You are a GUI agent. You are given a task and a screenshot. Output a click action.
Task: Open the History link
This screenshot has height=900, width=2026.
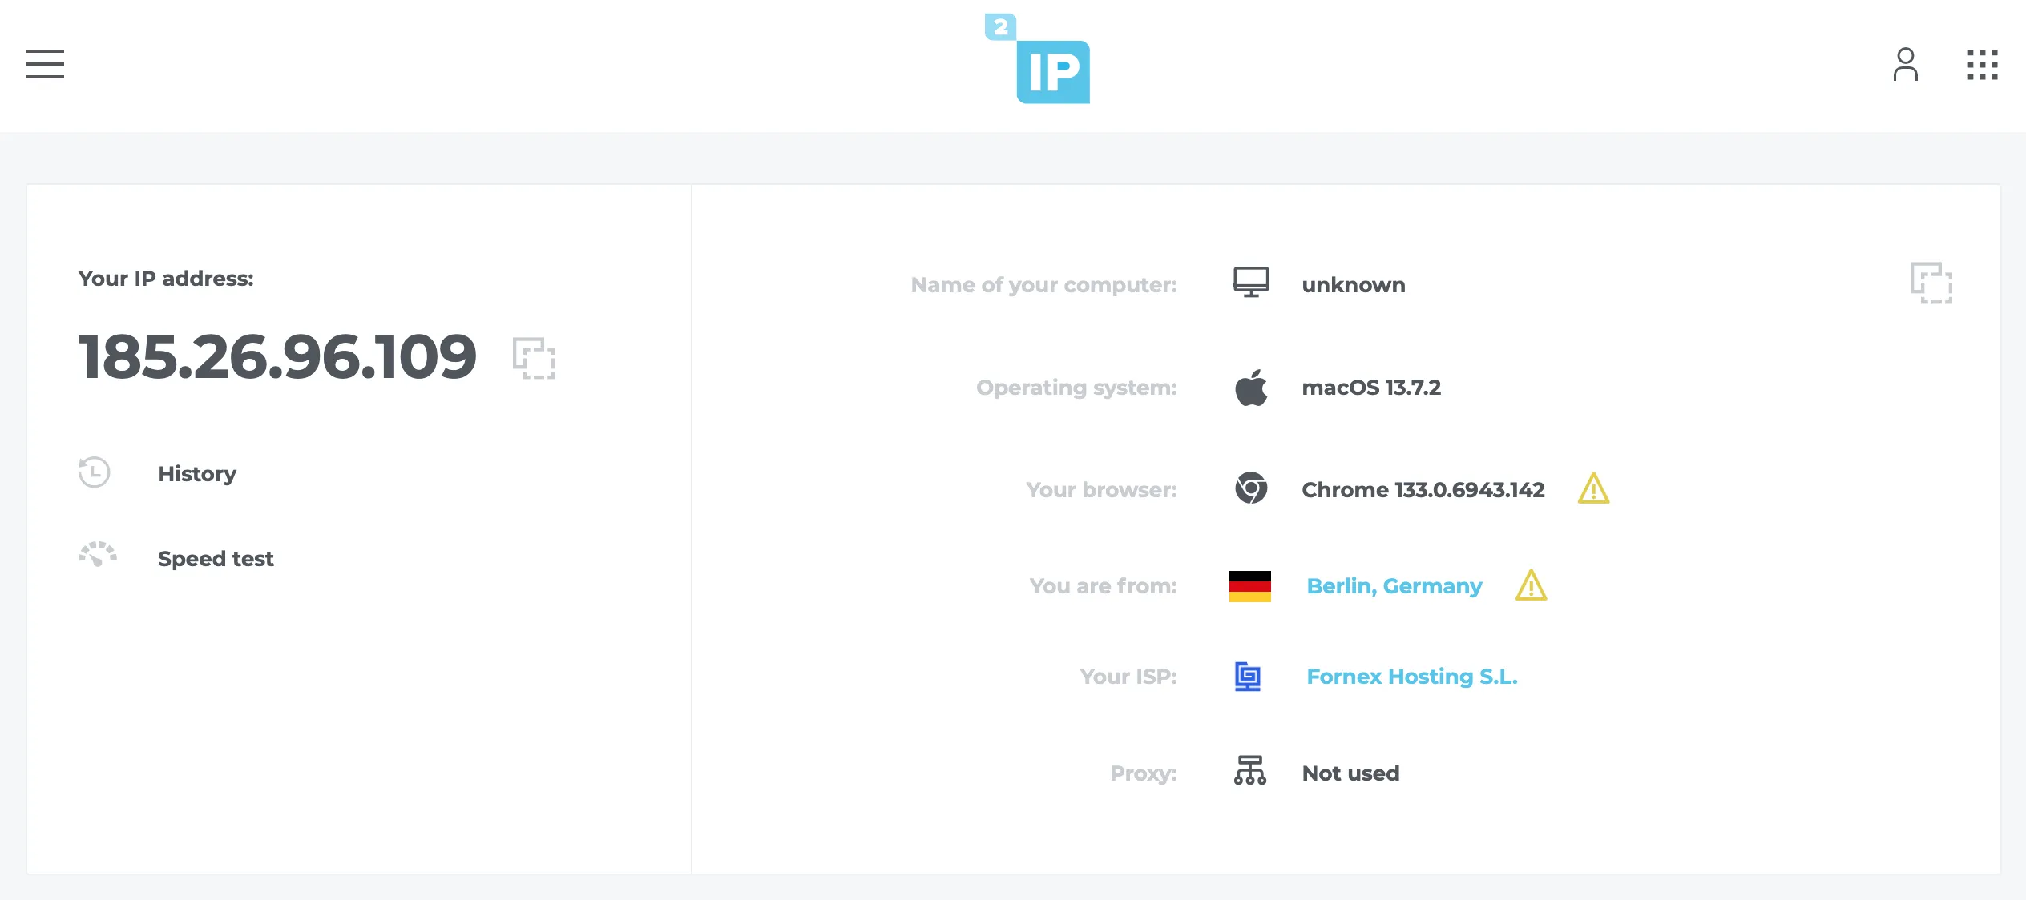click(197, 474)
